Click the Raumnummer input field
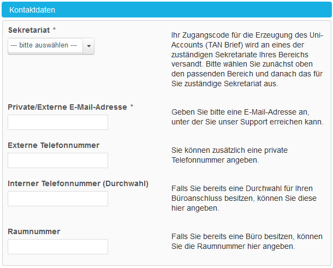Image resolution: width=333 pixels, height=268 pixels. [x=58, y=247]
